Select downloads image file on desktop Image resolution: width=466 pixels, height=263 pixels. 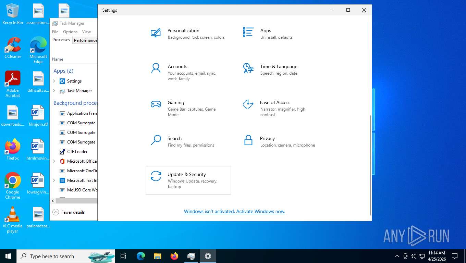(x=13, y=116)
